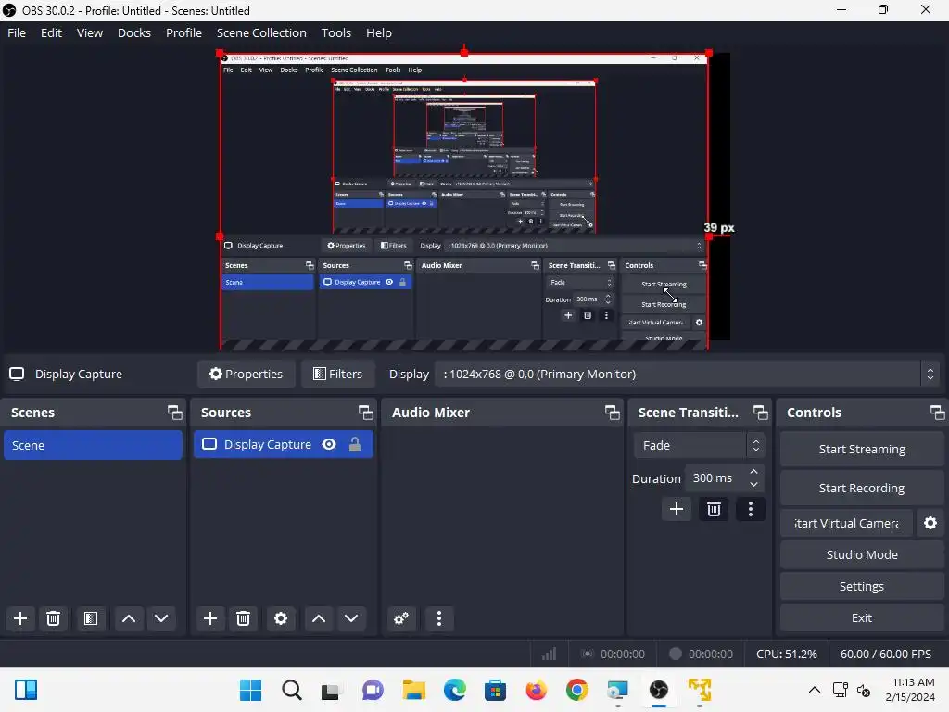Open File Explorer from taskbar
Image resolution: width=949 pixels, height=712 pixels.
tap(414, 690)
